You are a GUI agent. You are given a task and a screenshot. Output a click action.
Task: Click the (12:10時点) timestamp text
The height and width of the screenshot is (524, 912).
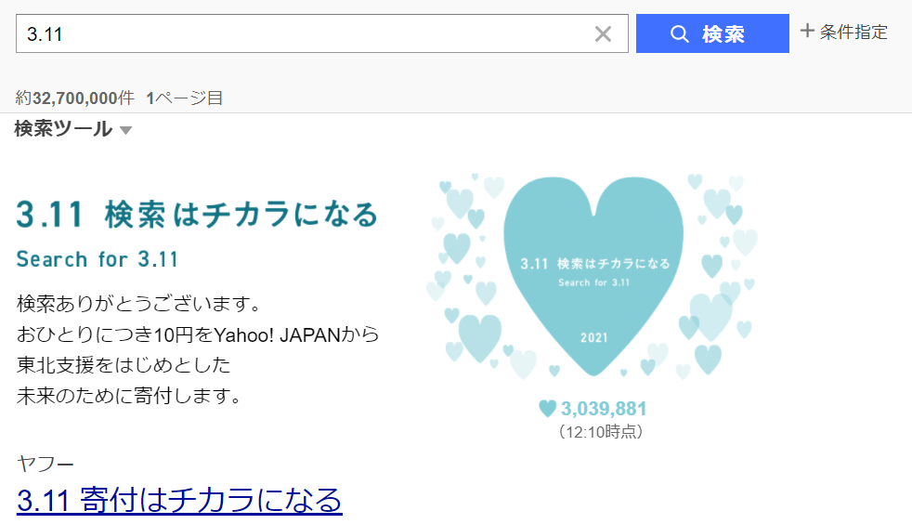click(x=601, y=431)
